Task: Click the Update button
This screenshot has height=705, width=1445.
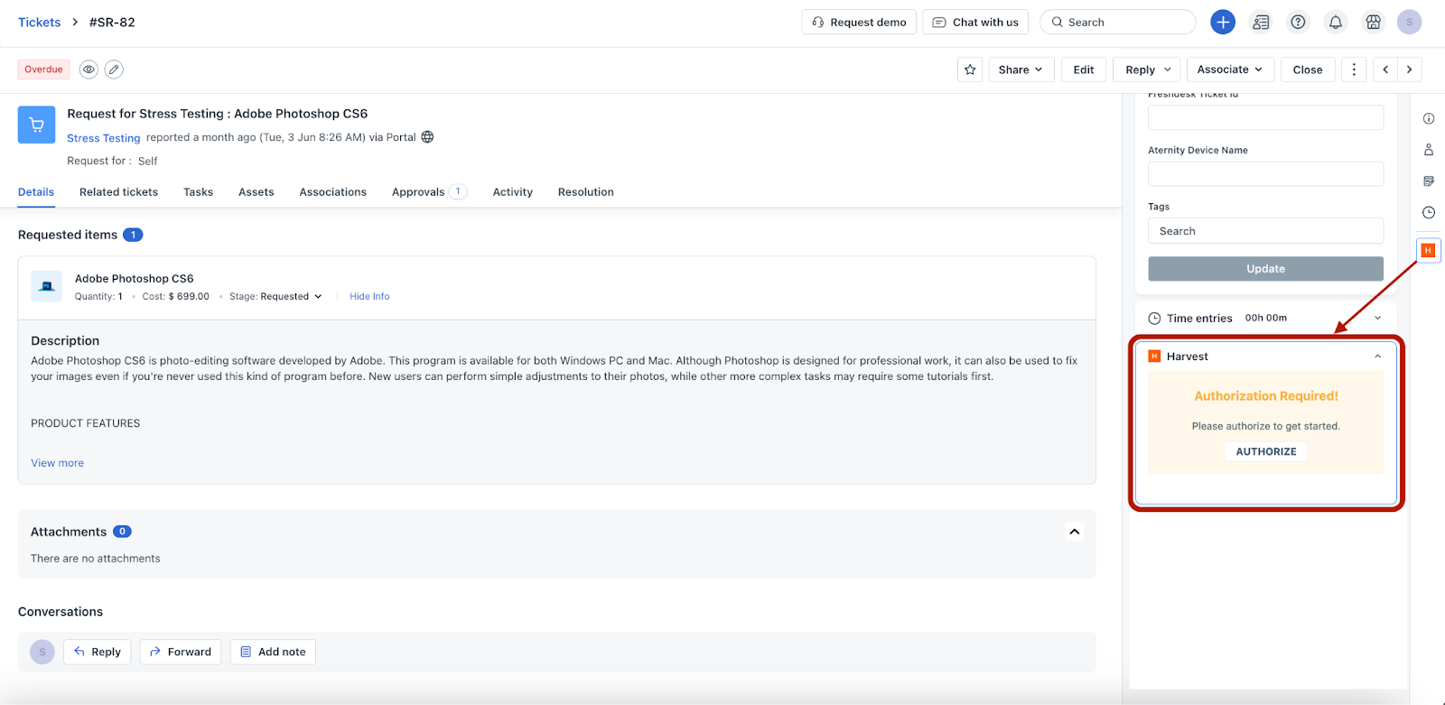Action: point(1265,269)
